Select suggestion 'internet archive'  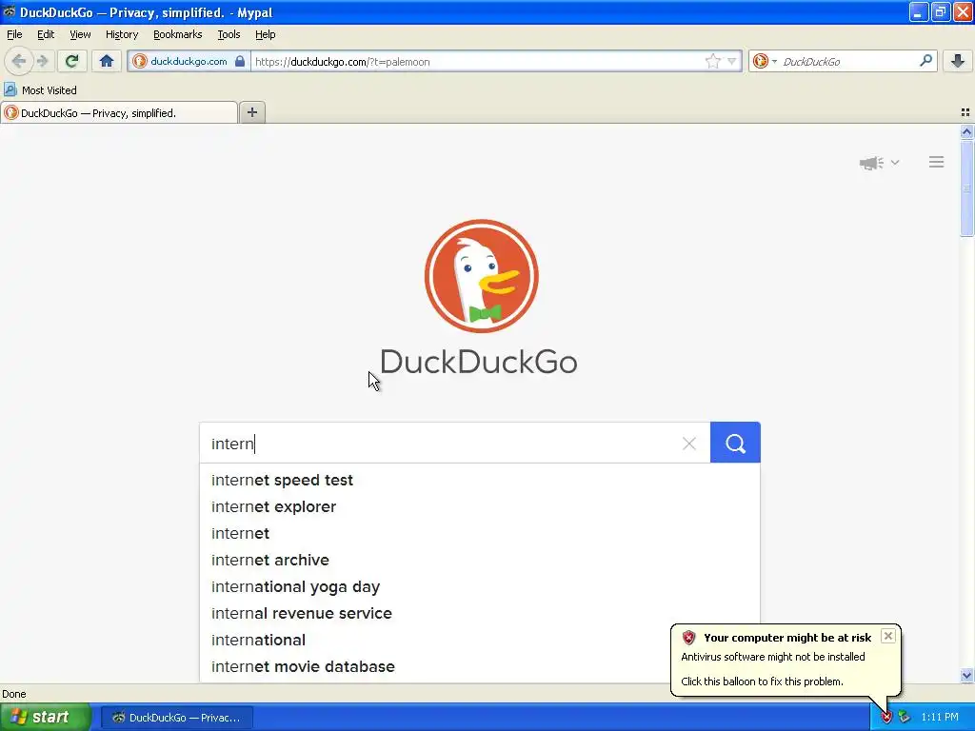pyautogui.click(x=480, y=560)
